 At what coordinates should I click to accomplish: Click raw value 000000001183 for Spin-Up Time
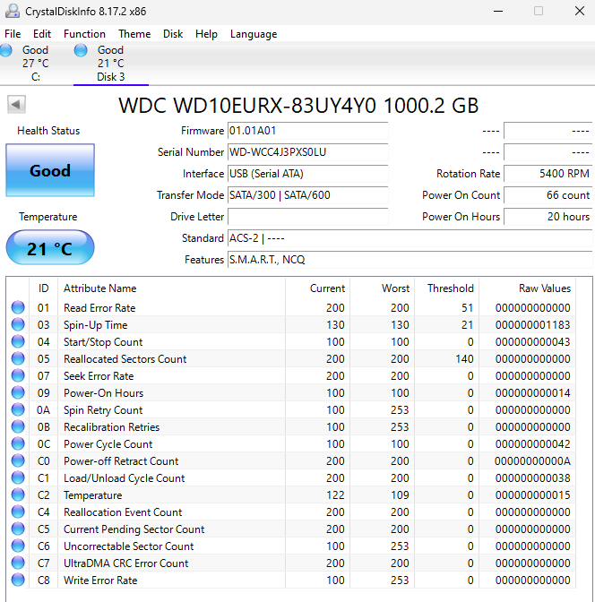point(532,325)
